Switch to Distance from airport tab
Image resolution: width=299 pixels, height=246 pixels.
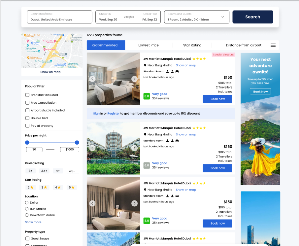click(x=244, y=45)
